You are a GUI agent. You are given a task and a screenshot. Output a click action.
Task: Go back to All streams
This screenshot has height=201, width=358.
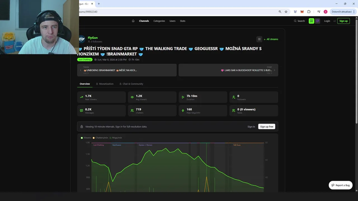[271, 39]
